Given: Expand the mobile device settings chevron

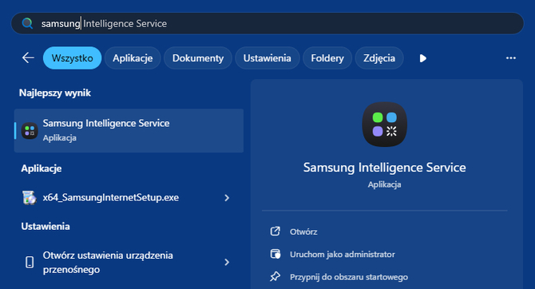Looking at the screenshot, I should coord(227,262).
